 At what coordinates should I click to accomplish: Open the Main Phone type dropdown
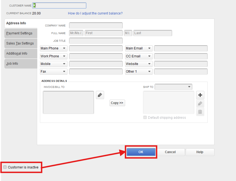(54, 48)
